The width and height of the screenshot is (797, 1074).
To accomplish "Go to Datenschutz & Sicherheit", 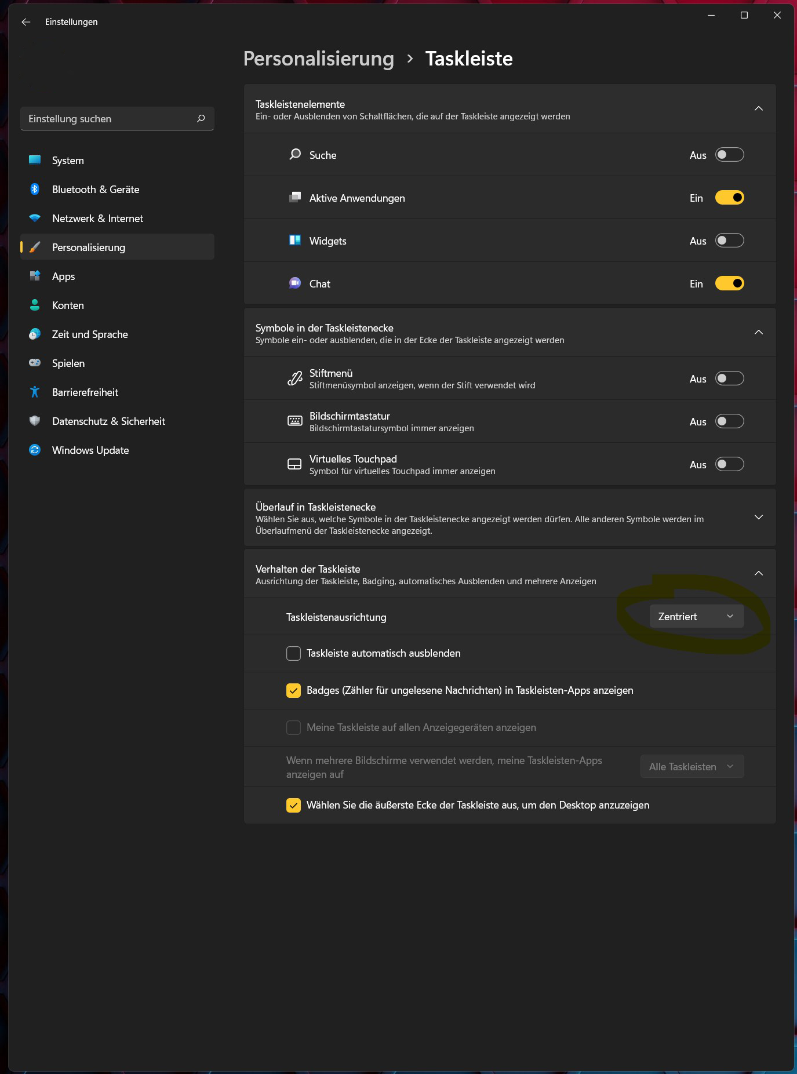I will [x=117, y=421].
